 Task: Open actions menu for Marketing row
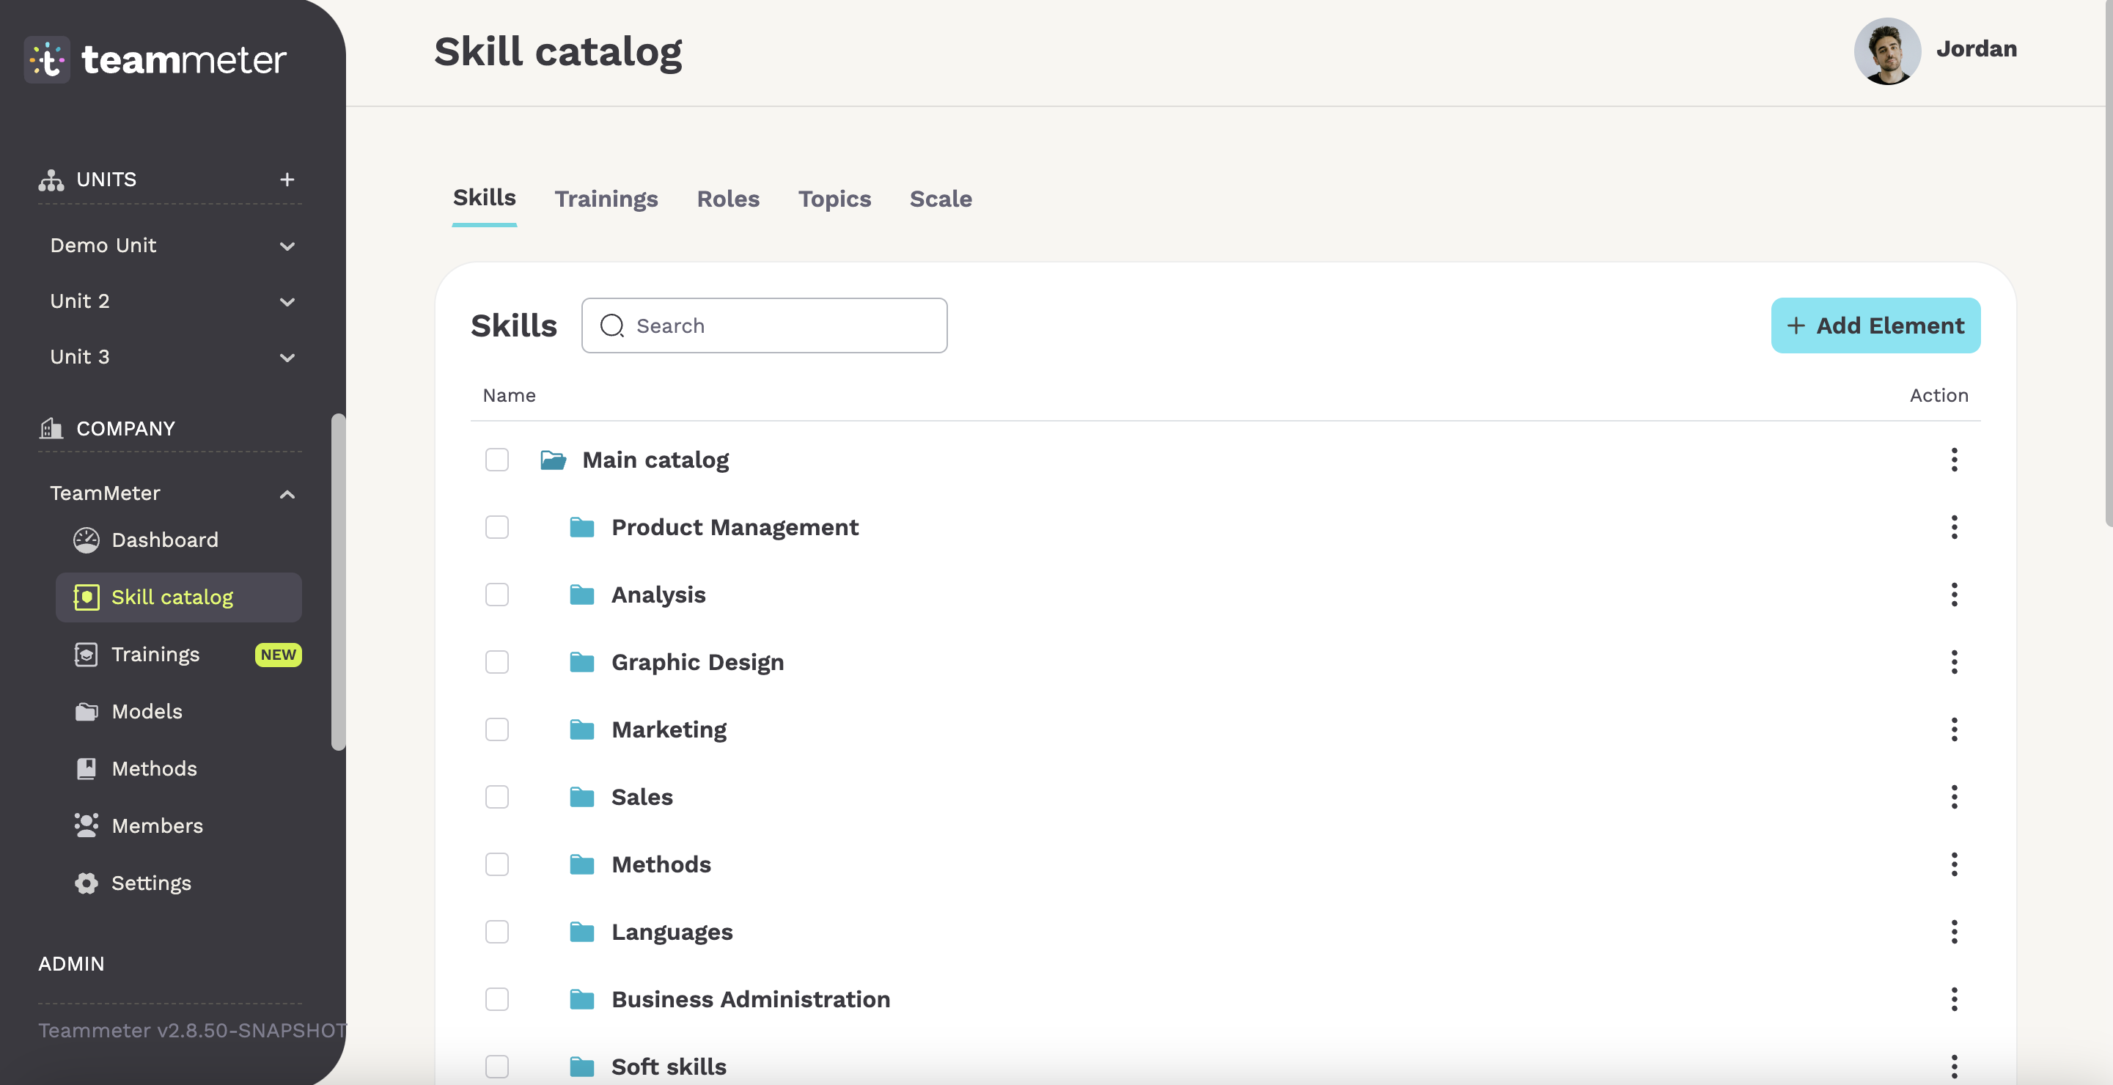[x=1954, y=729]
